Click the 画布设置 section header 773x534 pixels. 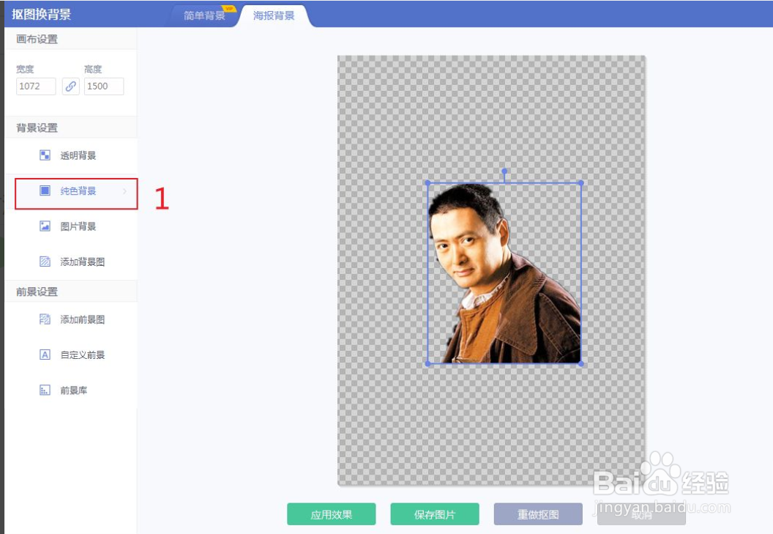[x=37, y=39]
